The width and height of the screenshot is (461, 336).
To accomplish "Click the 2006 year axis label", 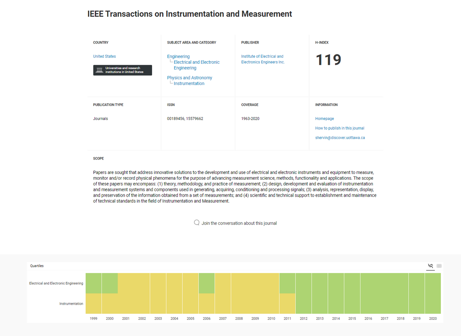I will click(x=207, y=319).
